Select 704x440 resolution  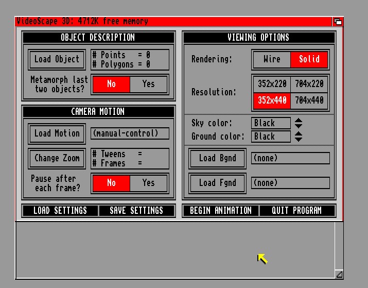309,101
